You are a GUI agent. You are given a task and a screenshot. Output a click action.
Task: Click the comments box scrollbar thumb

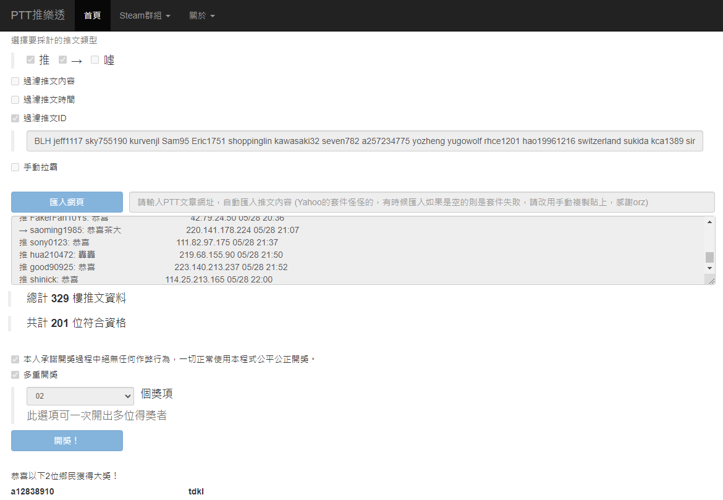pyautogui.click(x=709, y=257)
